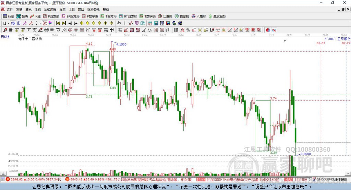Click the four-way diamond arrow icon

tap(111, 23)
